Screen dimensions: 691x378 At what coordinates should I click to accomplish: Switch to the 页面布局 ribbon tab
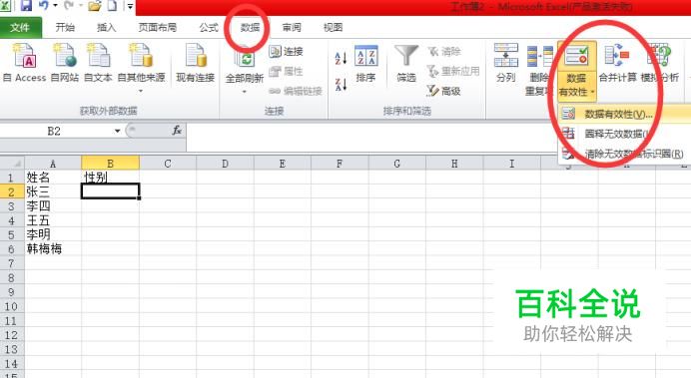click(158, 27)
